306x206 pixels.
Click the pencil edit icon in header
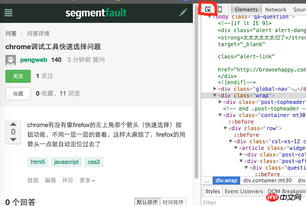[183, 13]
